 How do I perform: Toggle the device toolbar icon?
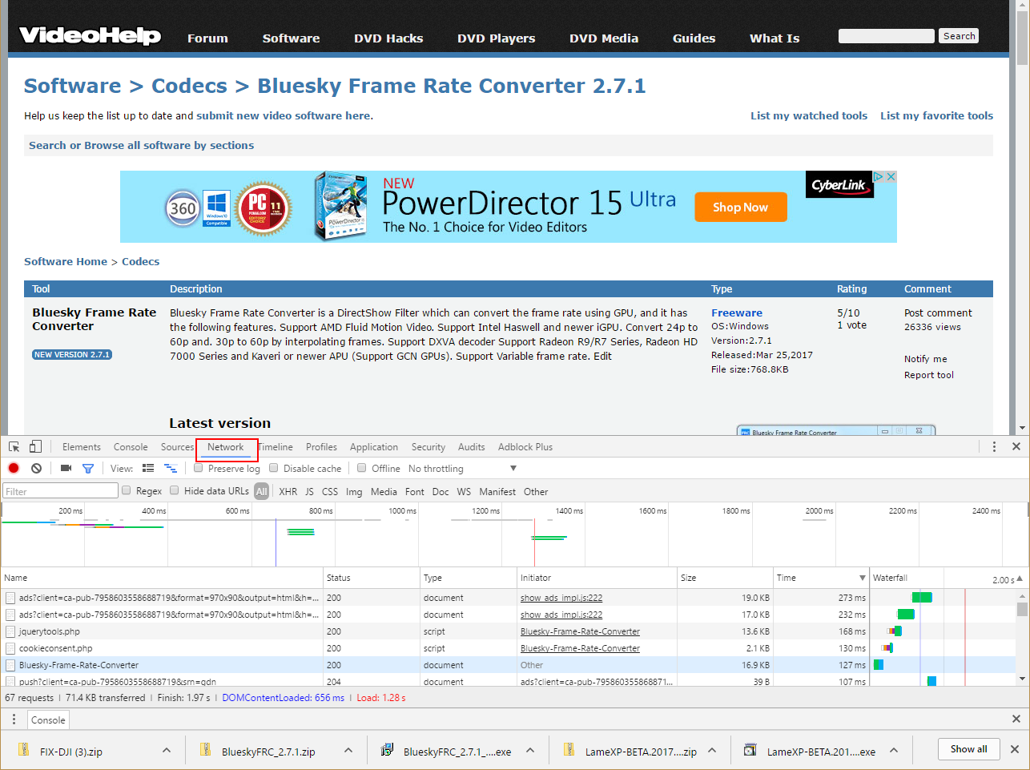pos(35,447)
